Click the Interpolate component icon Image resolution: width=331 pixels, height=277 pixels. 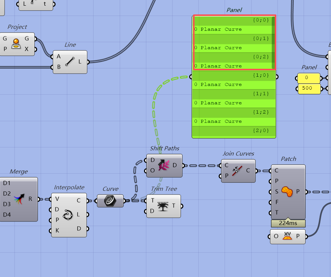point(69,215)
